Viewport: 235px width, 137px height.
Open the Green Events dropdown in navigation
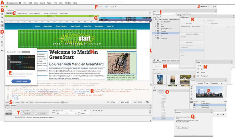tap(61, 26)
